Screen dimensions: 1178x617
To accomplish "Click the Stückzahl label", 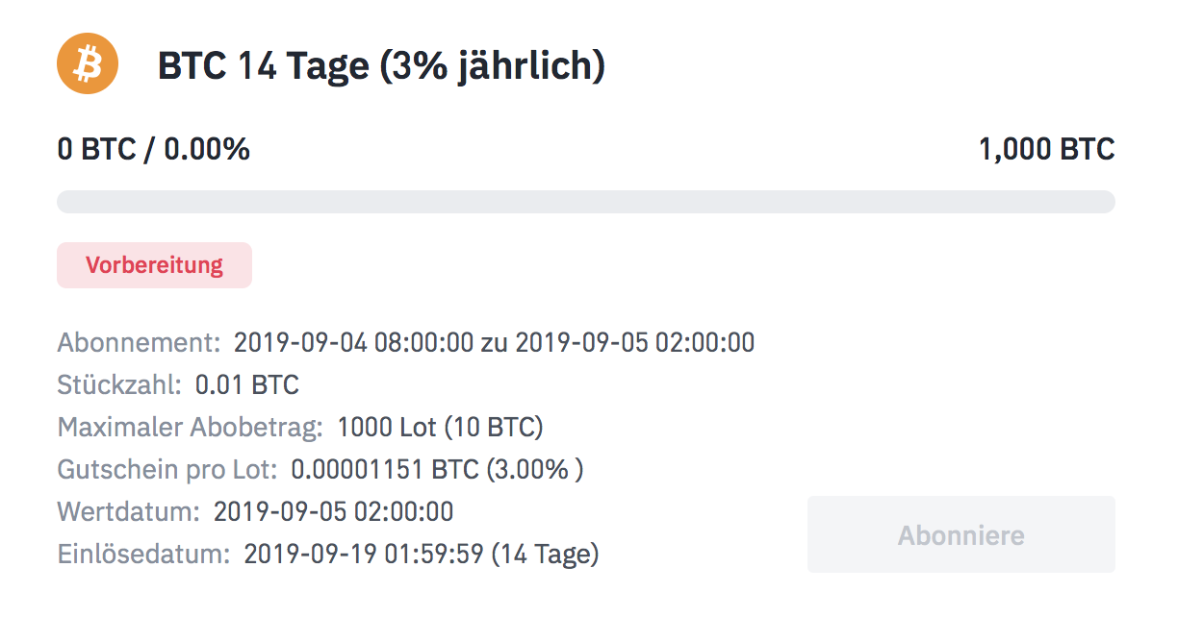I will pos(119,385).
